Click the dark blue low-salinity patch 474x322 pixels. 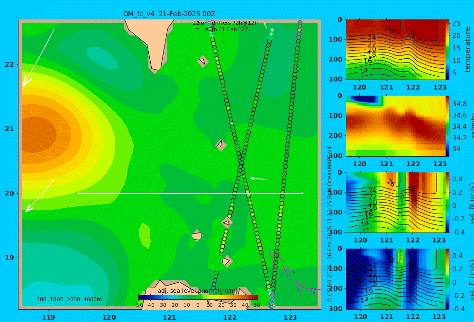pyautogui.click(x=365, y=99)
